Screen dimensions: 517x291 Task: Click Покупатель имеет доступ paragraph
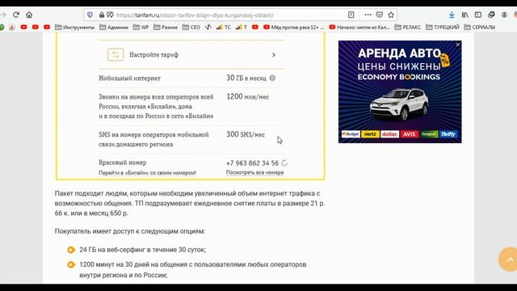click(x=130, y=231)
